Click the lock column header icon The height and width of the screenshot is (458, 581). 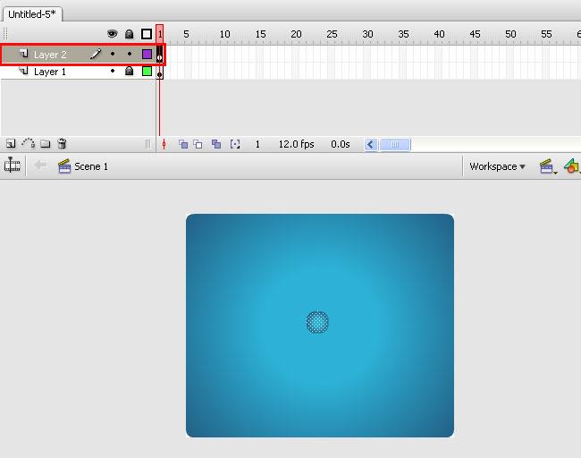coord(129,34)
